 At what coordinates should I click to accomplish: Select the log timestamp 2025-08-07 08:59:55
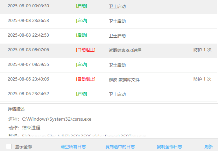point(28,65)
